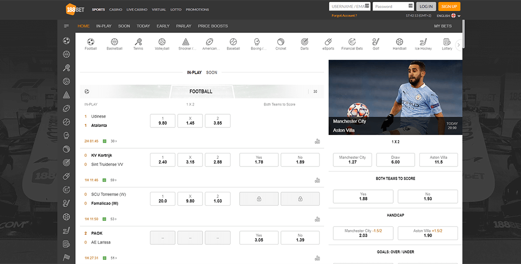This screenshot has width=521, height=264.
Task: Open the Financial Bets icon
Action: [x=352, y=44]
